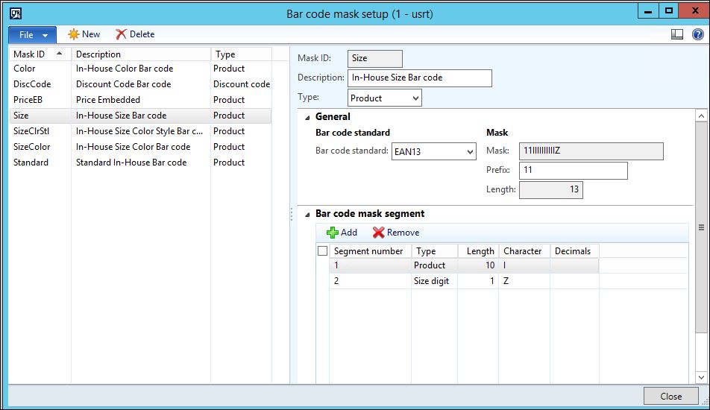
Task: Sort list by Mask ID column header
Action: (40, 54)
